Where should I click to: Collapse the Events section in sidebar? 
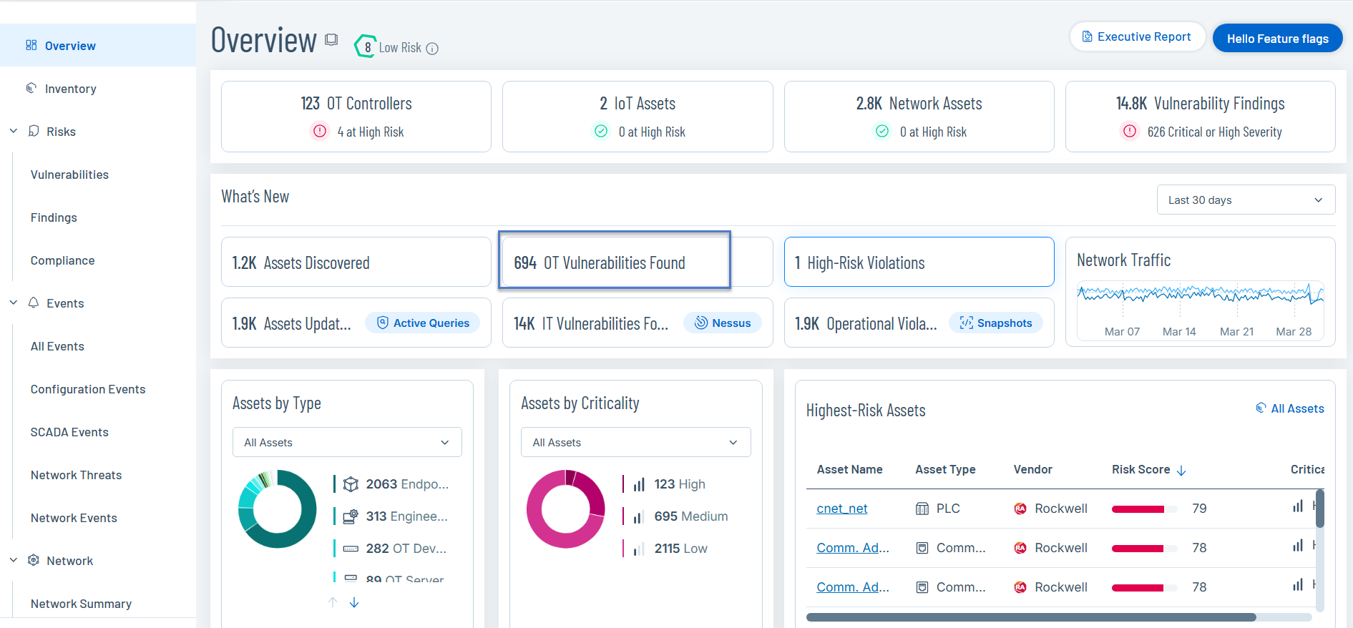(x=14, y=303)
